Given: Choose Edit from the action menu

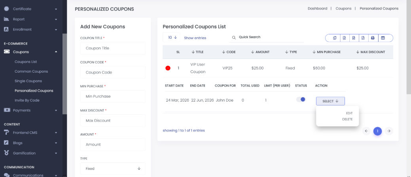Looking at the screenshot, I should click(x=349, y=113).
